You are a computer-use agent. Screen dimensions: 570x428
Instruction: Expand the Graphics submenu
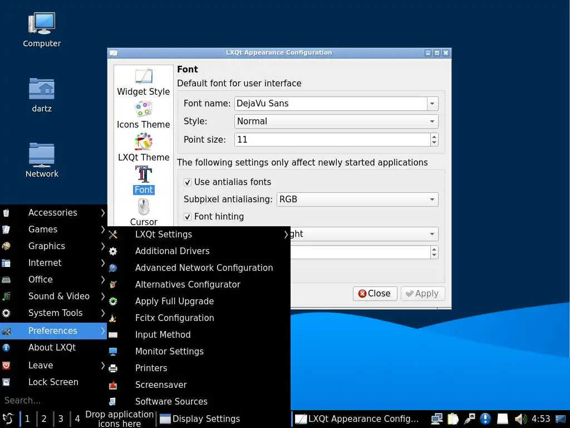click(53, 246)
